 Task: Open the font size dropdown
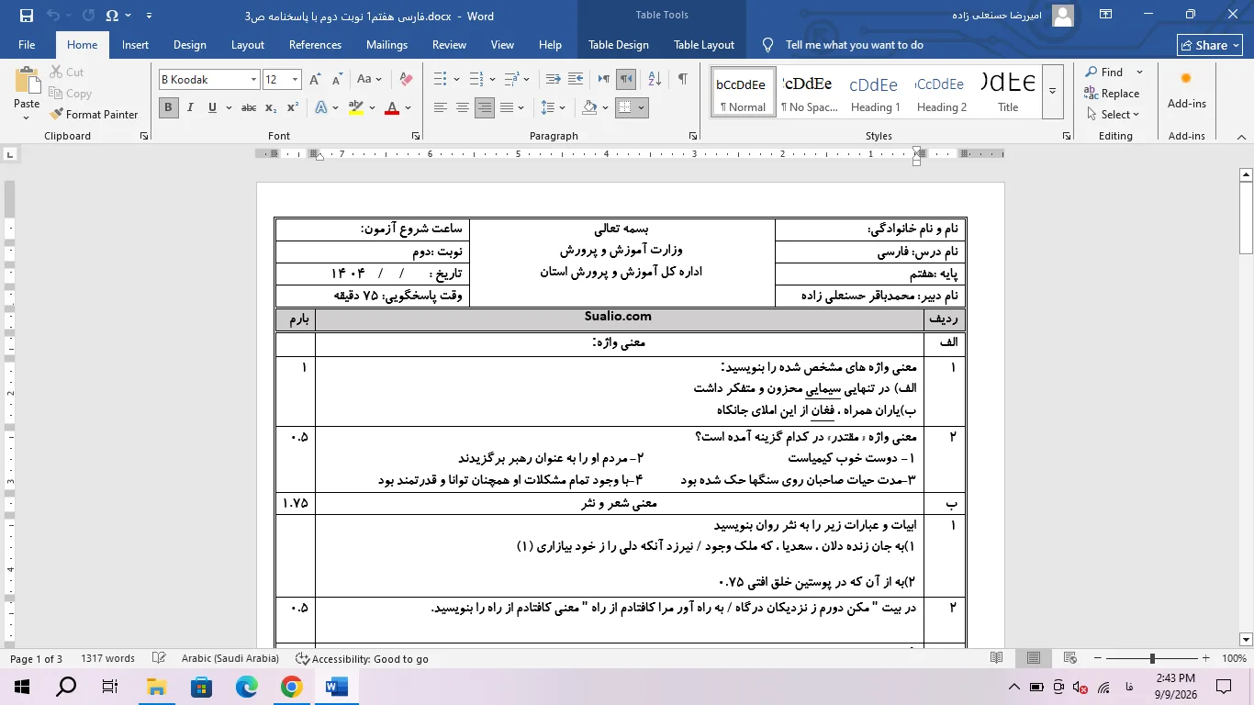pyautogui.click(x=295, y=80)
